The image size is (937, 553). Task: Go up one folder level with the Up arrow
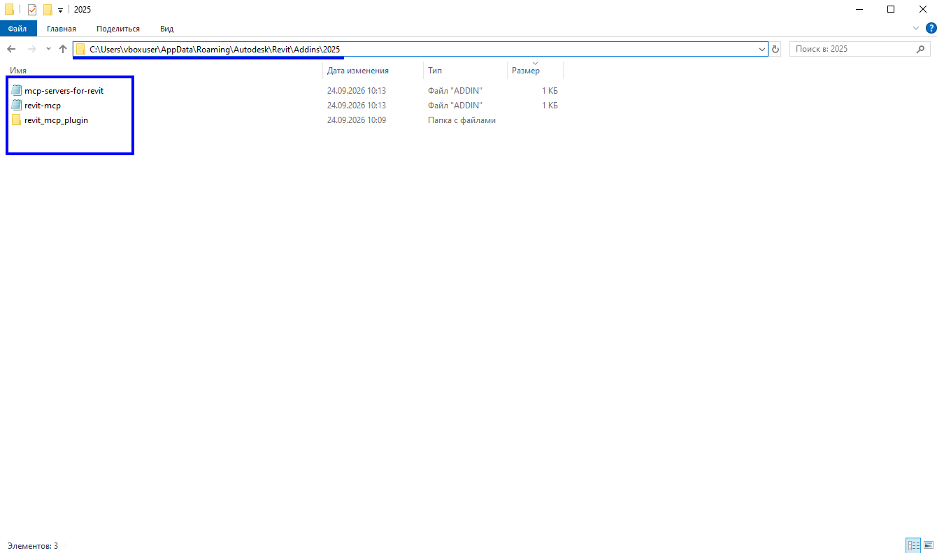[63, 49]
